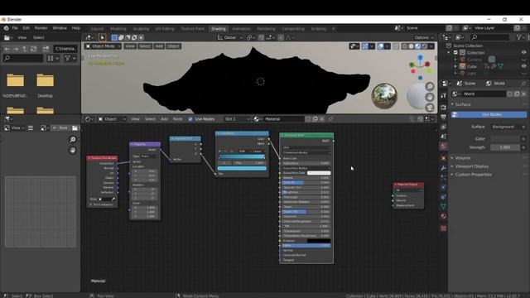Pan hand icon in the image editor
This screenshot has height=298, width=530.
(72, 151)
